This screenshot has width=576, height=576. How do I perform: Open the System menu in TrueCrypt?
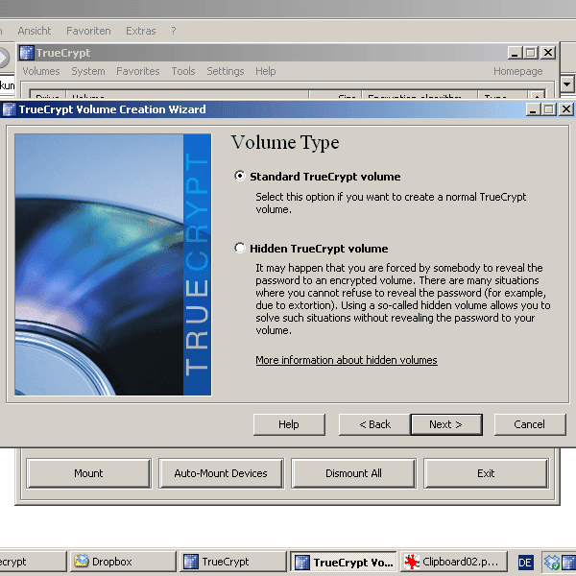tap(88, 71)
